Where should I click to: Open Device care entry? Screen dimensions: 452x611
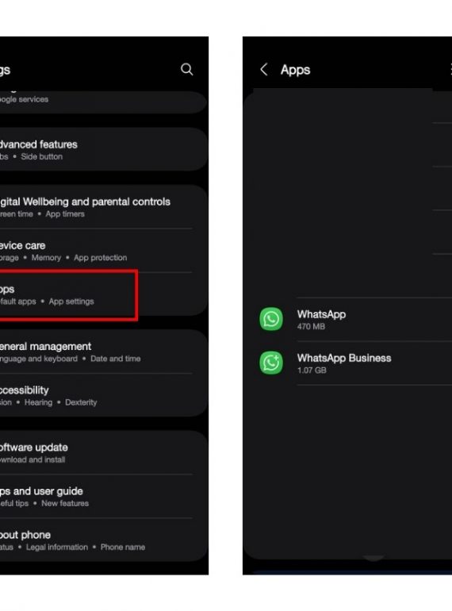tap(103, 251)
